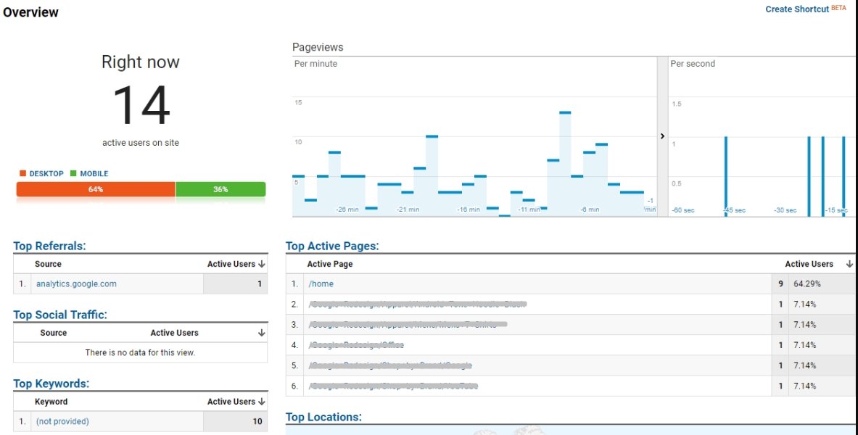This screenshot has height=435, width=858.
Task: Click the expand chevron between the pageview charts
Action: (x=662, y=136)
